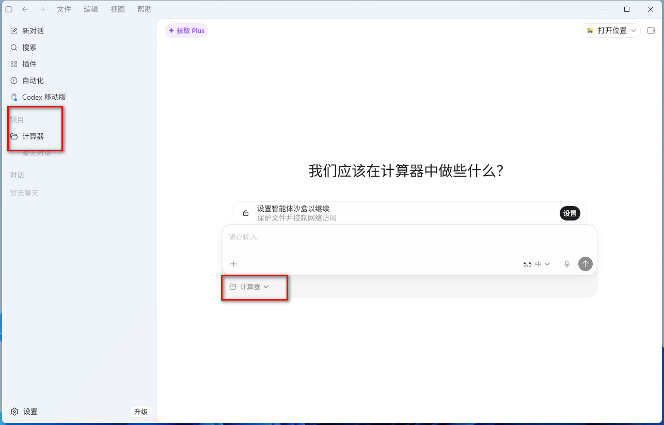Click the 设置智能体沙盒以继续 text
664x425 pixels.
point(293,209)
